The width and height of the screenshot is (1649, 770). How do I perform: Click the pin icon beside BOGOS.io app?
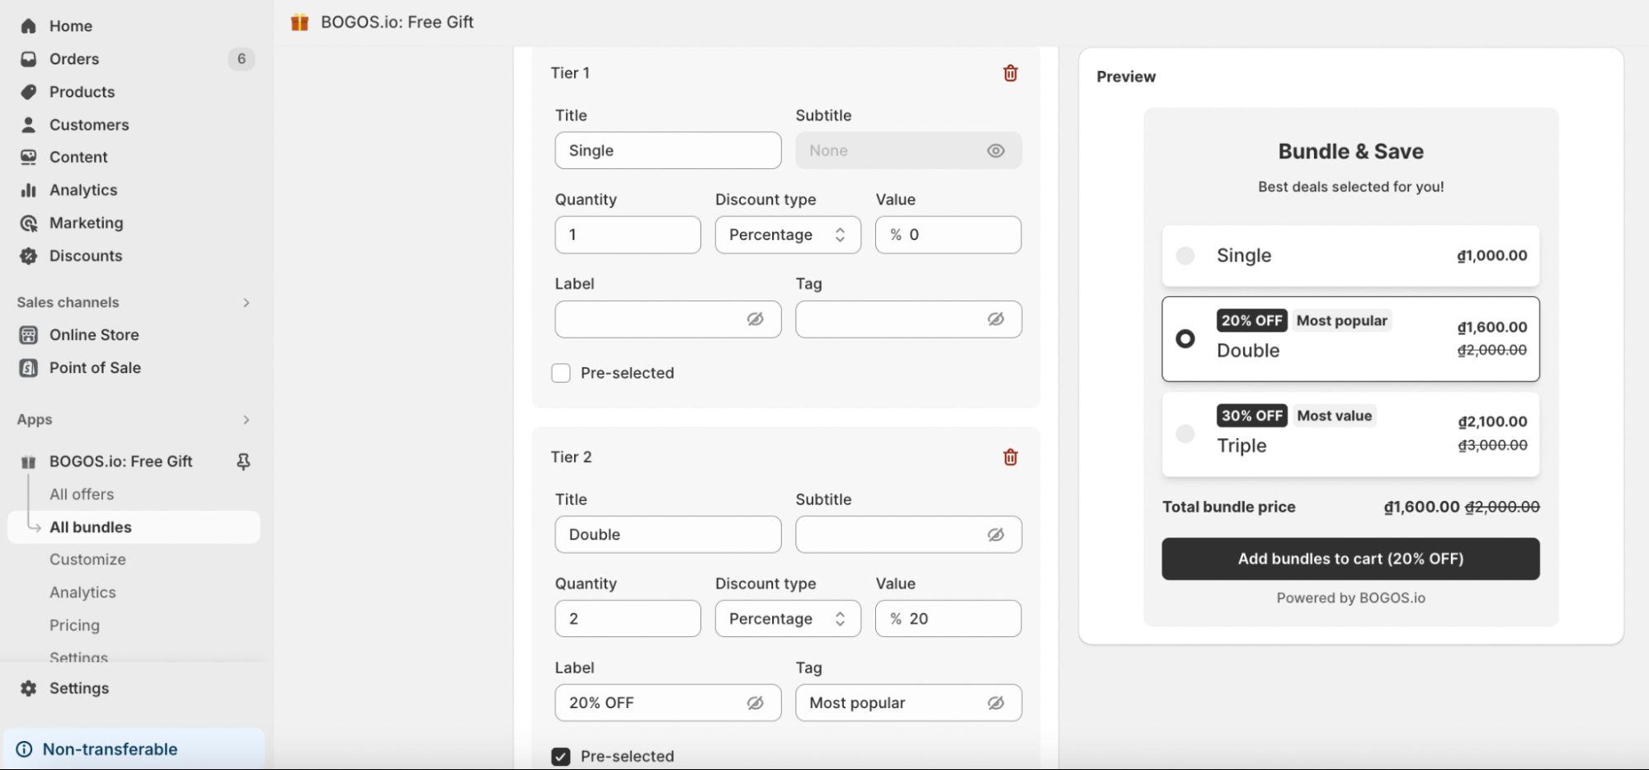tap(243, 461)
